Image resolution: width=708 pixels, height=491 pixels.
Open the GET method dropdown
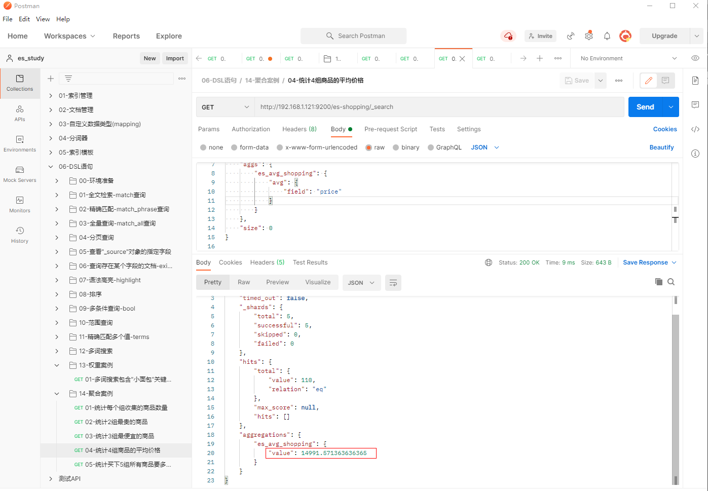225,107
